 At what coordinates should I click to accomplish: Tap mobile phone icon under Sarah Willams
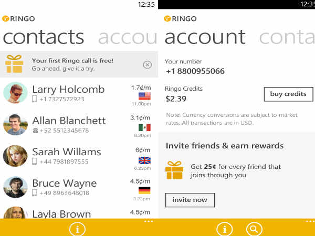35,162
